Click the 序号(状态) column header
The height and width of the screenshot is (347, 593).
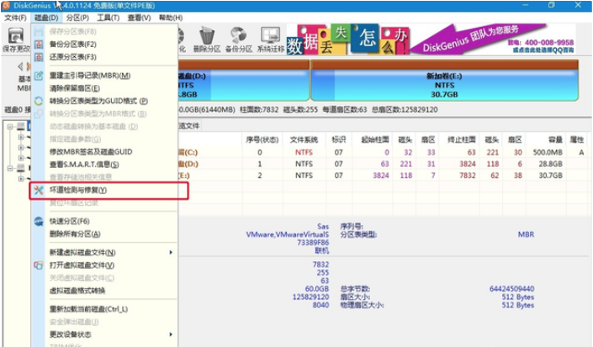coord(262,140)
